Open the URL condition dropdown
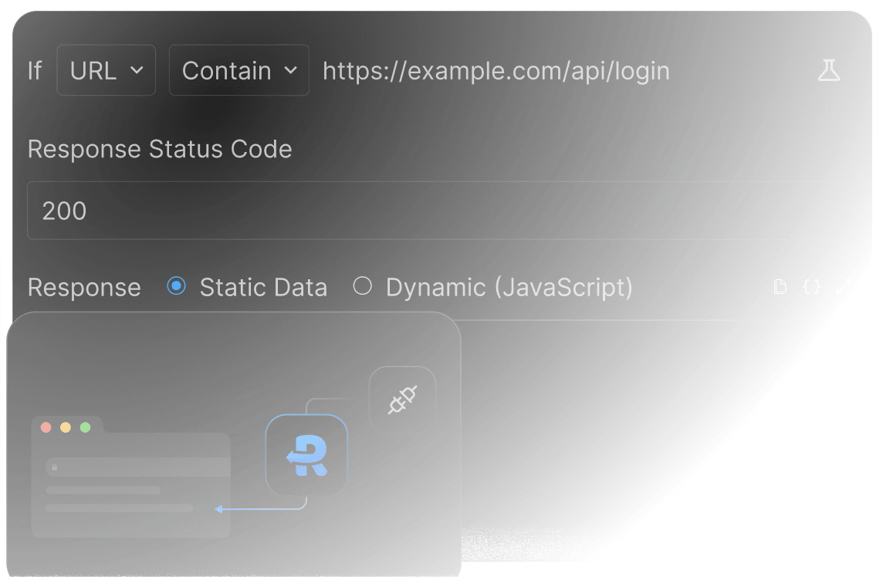This screenshot has height=577, width=883. click(106, 70)
